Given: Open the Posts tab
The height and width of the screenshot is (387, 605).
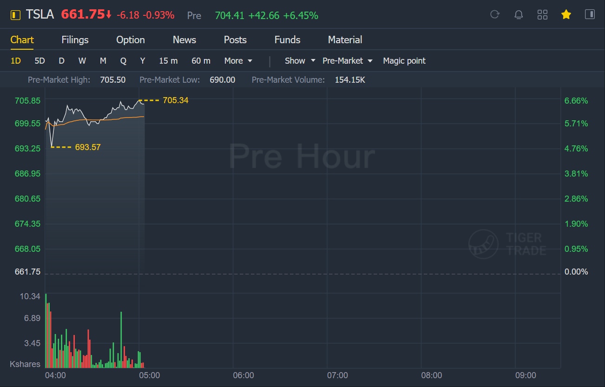Looking at the screenshot, I should coord(235,40).
